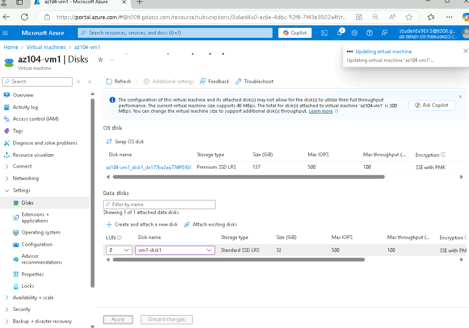
Task: Dismiss the throughput info banner
Action: point(460,97)
